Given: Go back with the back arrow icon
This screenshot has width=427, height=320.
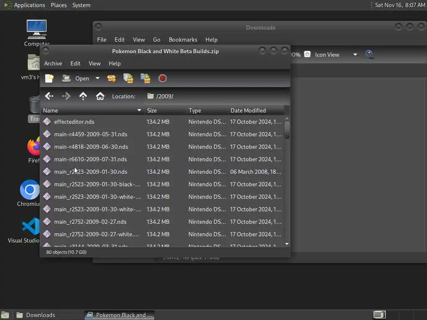Looking at the screenshot, I should coord(49,96).
